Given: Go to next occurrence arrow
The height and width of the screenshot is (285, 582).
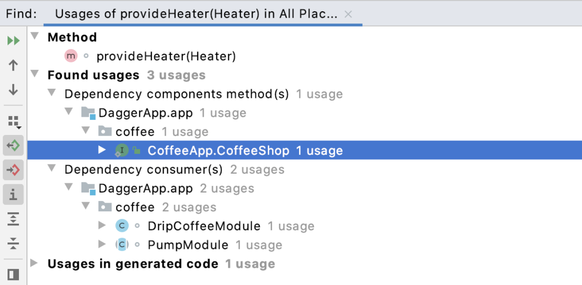Looking at the screenshot, I should tap(13, 90).
